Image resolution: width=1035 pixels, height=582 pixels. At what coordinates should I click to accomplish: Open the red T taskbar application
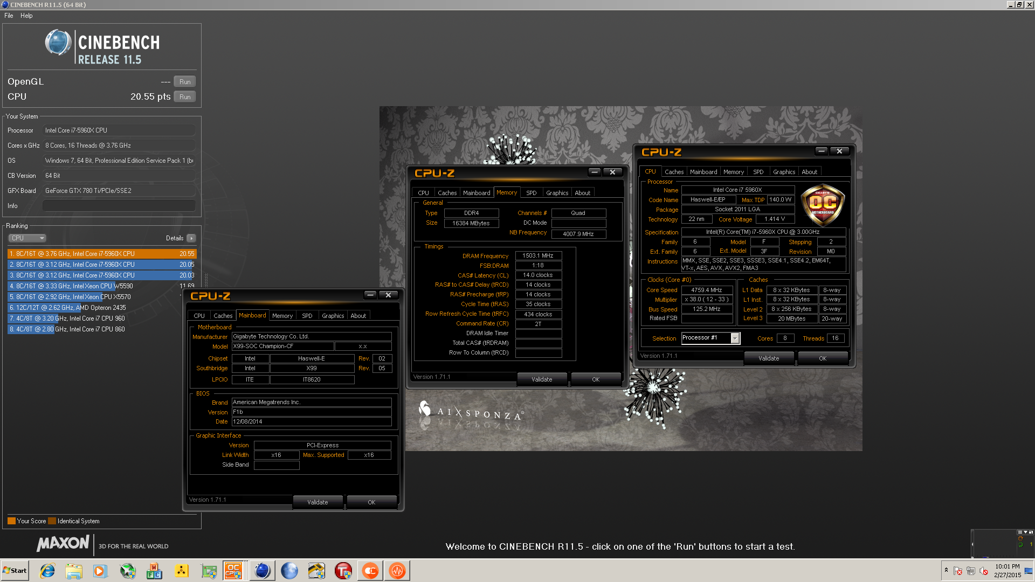pyautogui.click(x=343, y=571)
